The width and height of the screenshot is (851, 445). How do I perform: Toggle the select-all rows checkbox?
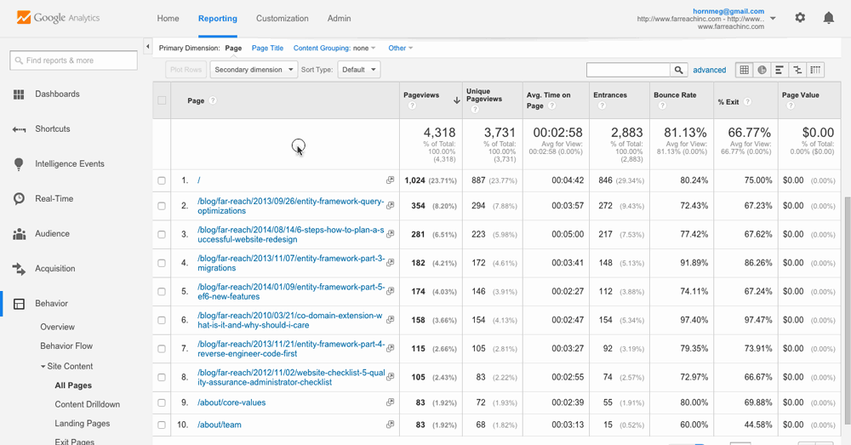(x=162, y=100)
